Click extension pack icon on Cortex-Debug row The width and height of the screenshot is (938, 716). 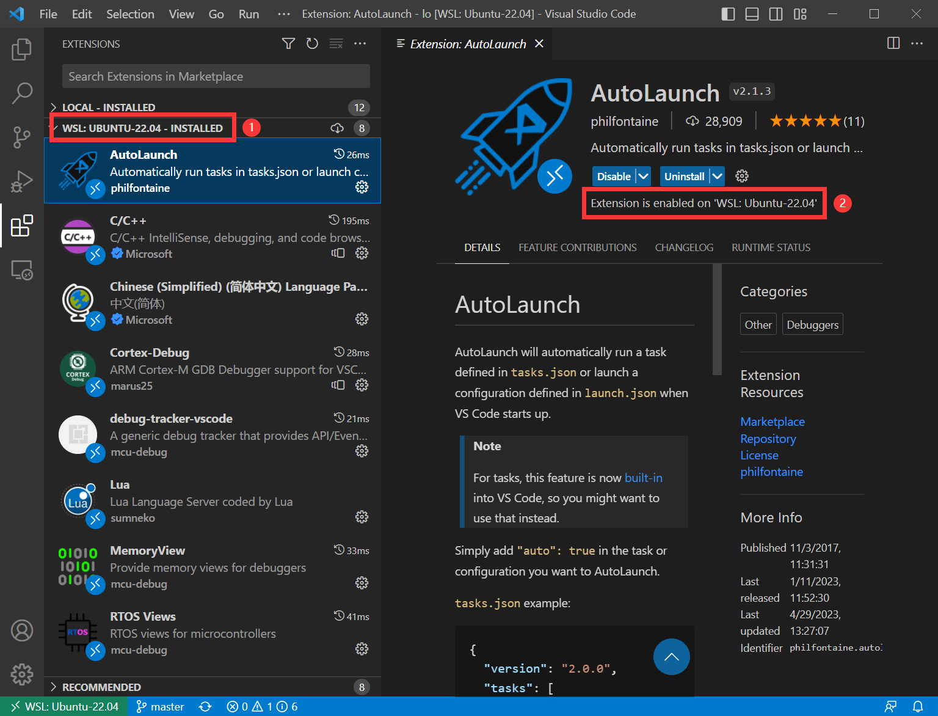click(338, 385)
